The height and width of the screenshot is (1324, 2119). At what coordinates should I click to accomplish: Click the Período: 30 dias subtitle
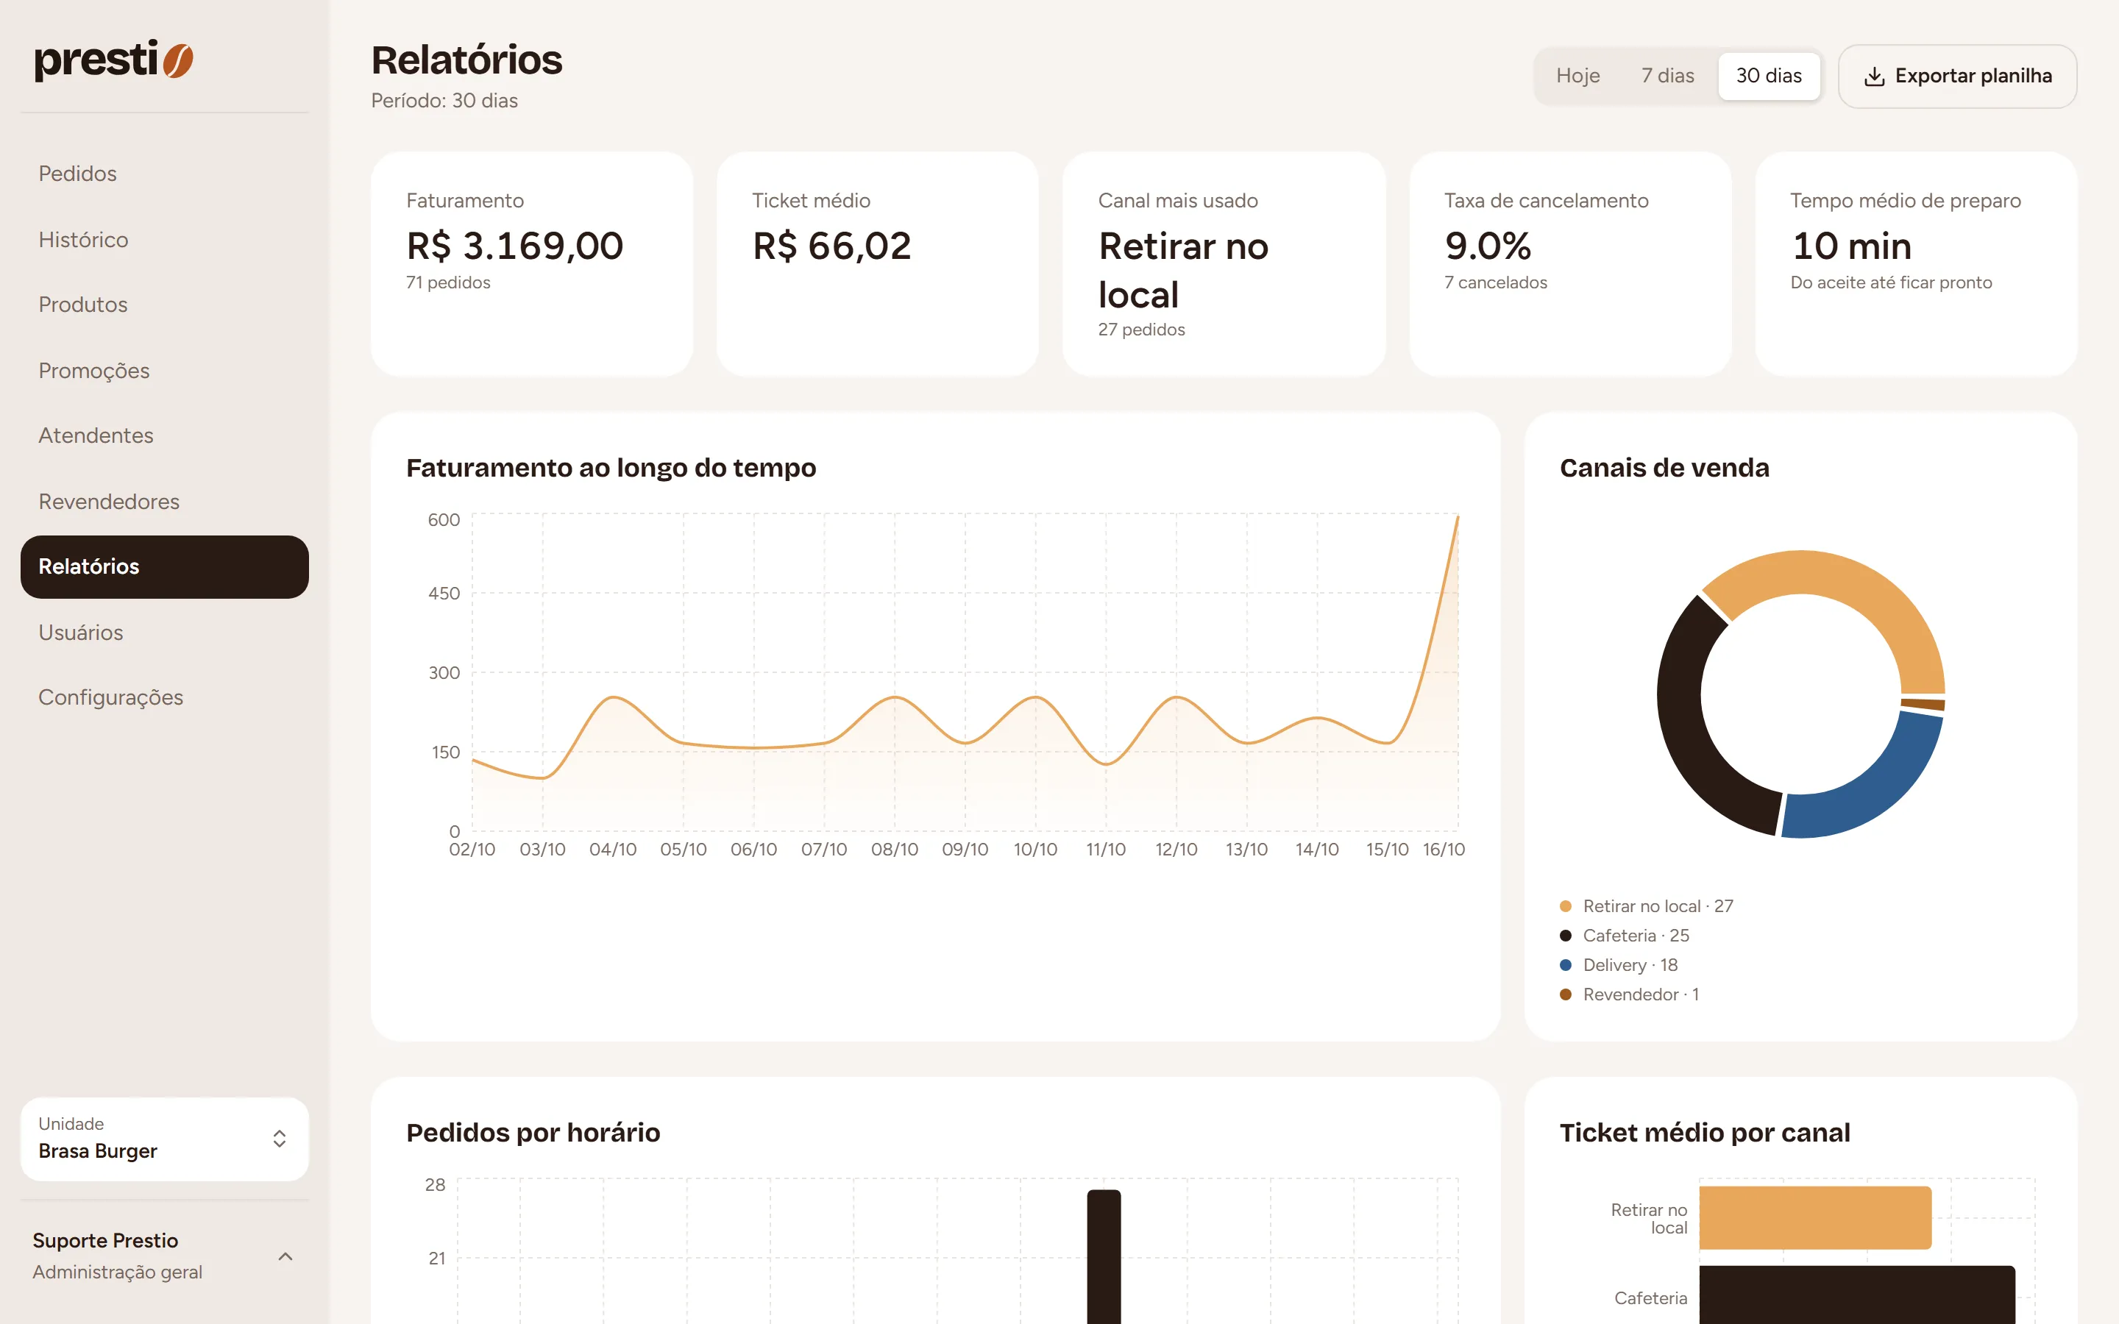(444, 101)
